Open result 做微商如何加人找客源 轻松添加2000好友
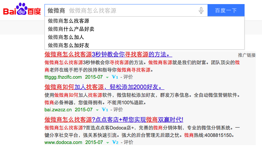This screenshot has width=262, height=151. pos(103,87)
